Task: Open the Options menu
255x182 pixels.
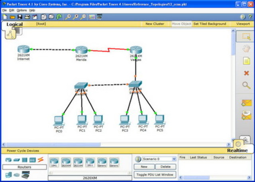Action: pos(22,10)
